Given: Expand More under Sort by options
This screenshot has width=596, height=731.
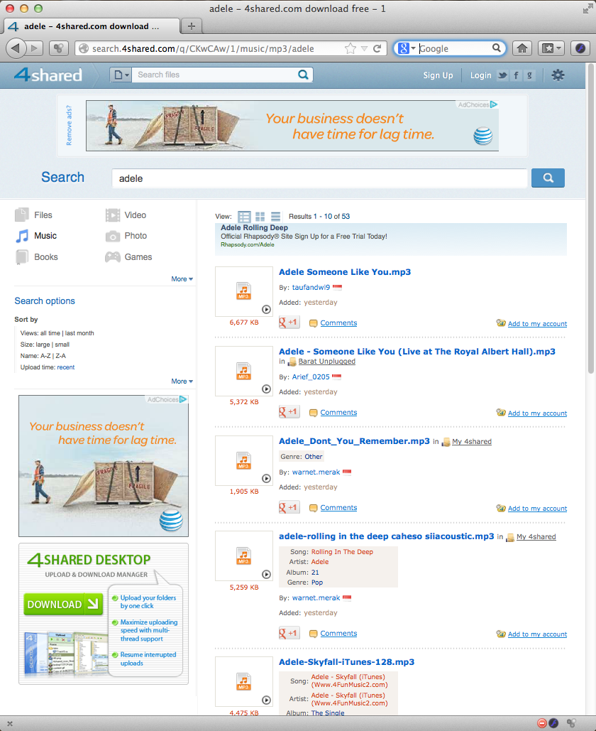Looking at the screenshot, I should (182, 381).
